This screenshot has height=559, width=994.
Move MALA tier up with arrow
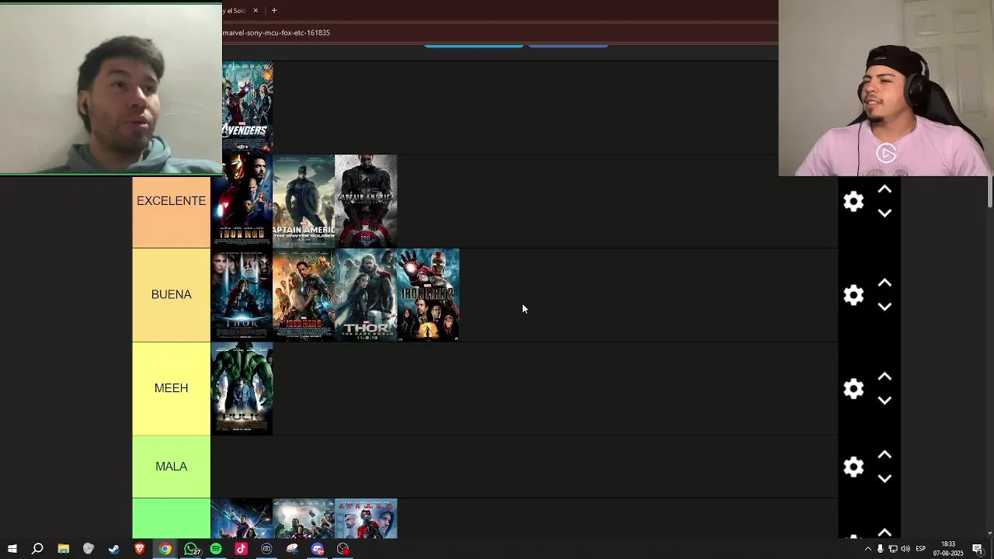point(885,455)
